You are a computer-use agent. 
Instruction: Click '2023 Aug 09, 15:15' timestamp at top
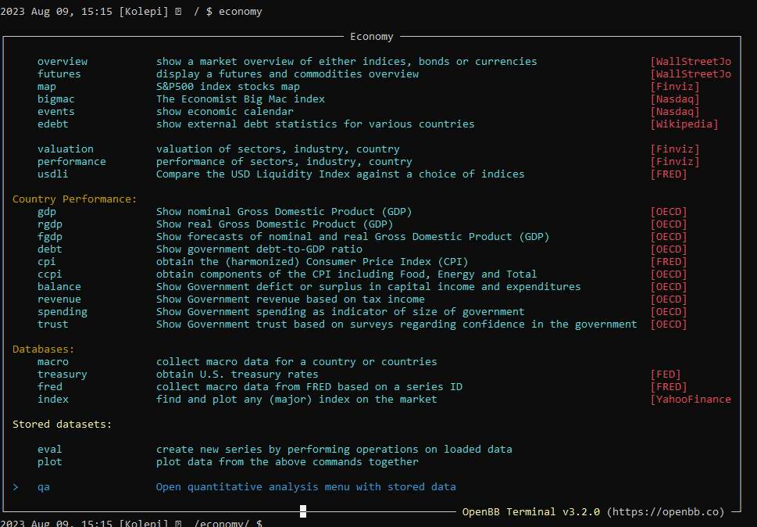coord(56,12)
